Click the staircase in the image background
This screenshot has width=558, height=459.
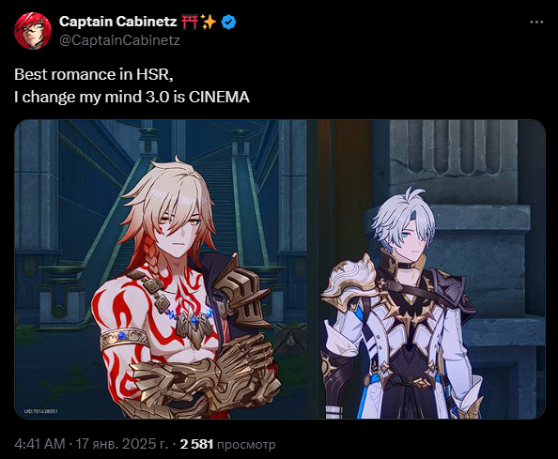tap(221, 199)
